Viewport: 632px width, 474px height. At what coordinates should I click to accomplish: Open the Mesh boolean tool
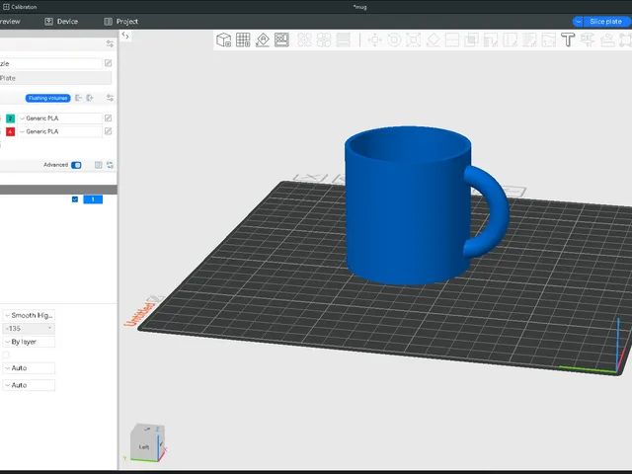click(x=472, y=39)
